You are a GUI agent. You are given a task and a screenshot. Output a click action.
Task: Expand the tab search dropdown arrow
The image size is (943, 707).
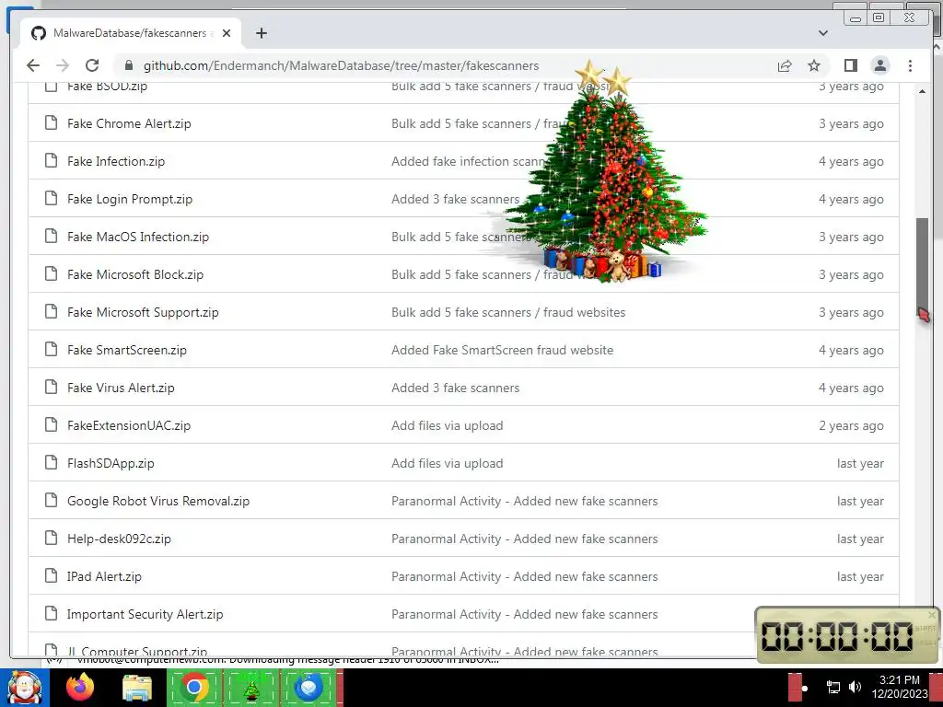pos(822,33)
